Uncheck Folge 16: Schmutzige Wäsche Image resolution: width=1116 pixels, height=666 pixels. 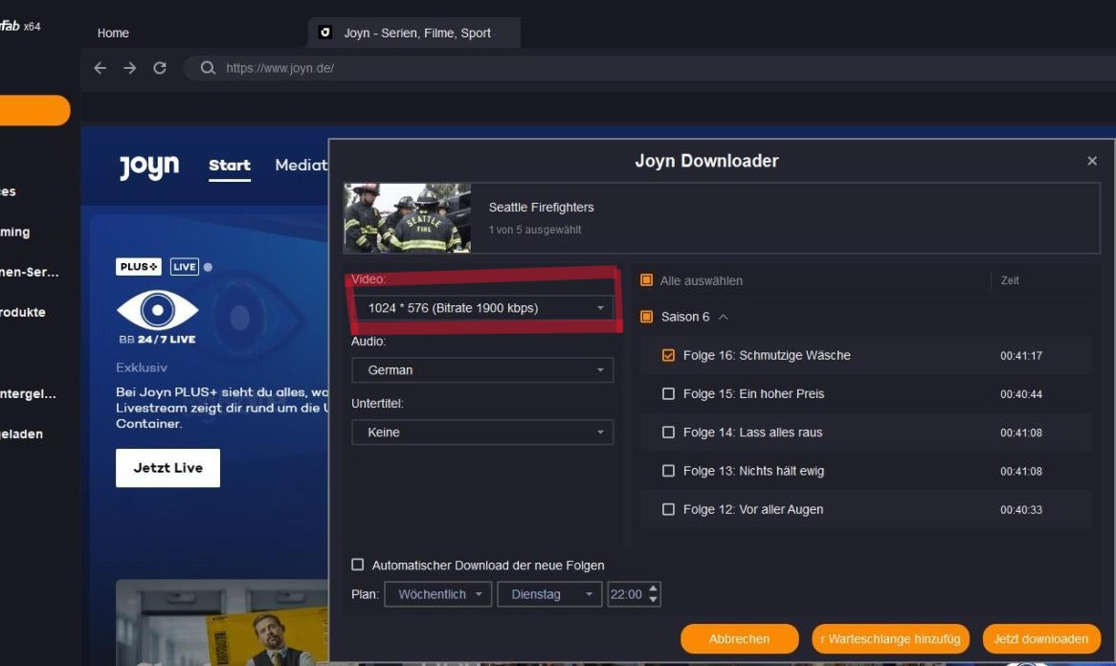pyautogui.click(x=668, y=355)
